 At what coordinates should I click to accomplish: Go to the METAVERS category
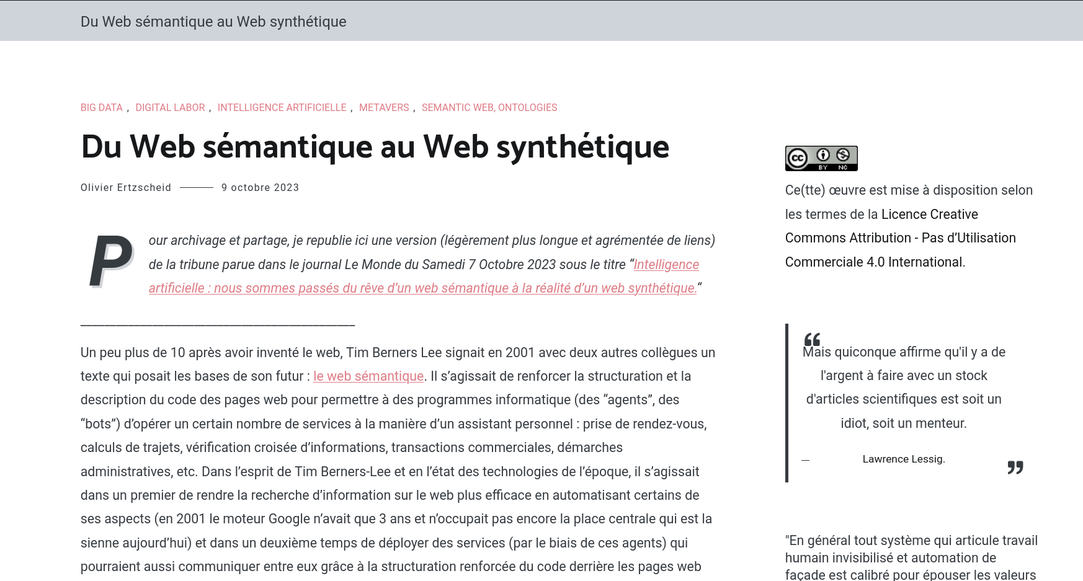click(x=384, y=108)
